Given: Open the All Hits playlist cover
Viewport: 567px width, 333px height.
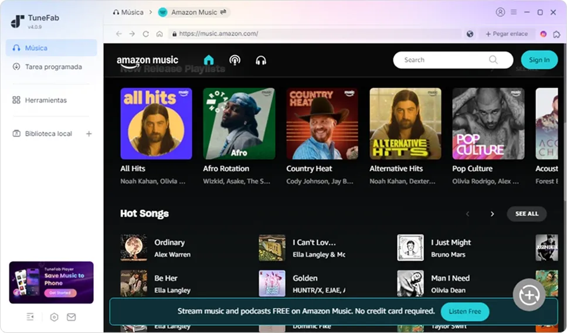Looking at the screenshot, I should click(156, 124).
